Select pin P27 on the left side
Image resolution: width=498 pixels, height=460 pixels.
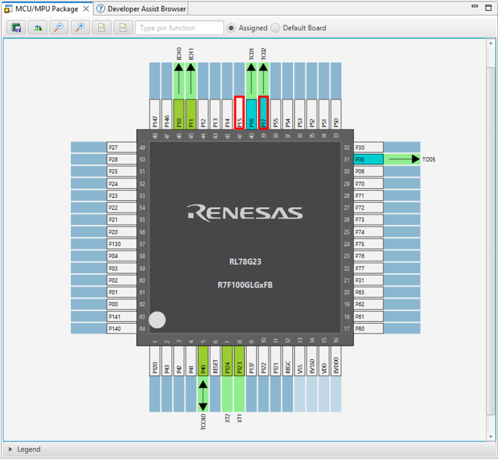[x=122, y=147]
